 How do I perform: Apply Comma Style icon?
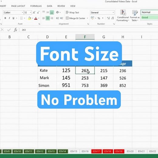click(x=103, y=18)
